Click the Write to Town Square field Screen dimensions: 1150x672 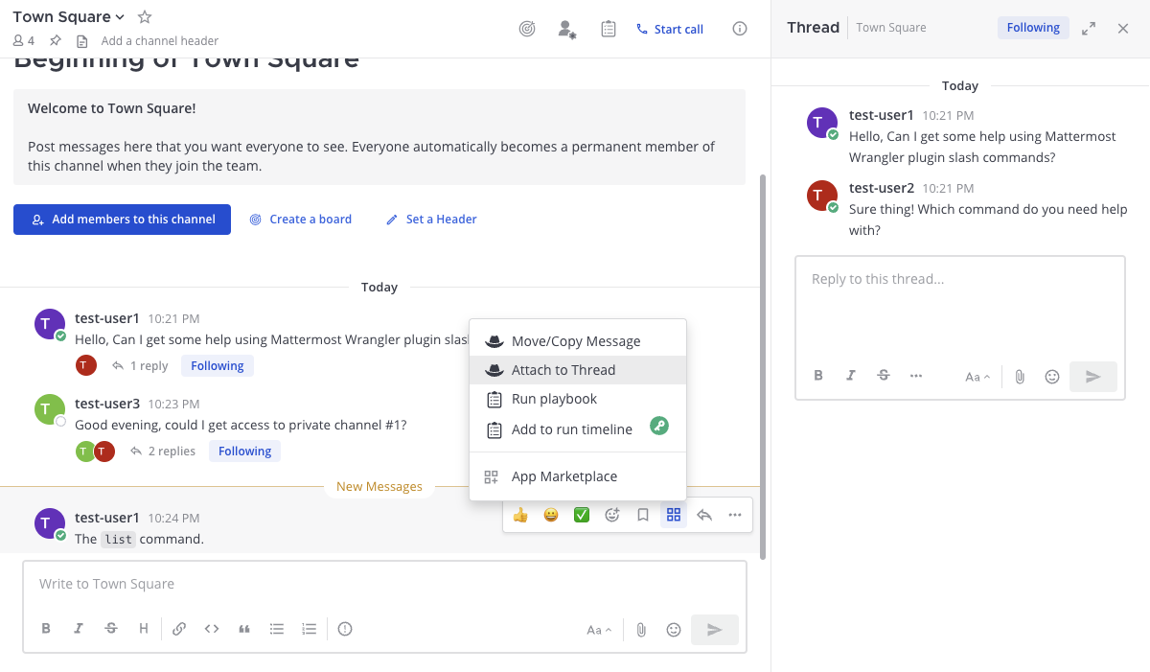tap(383, 584)
